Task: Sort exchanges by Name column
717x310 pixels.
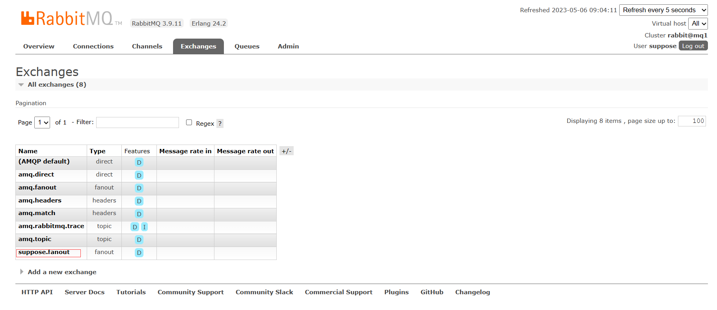Action: point(28,151)
